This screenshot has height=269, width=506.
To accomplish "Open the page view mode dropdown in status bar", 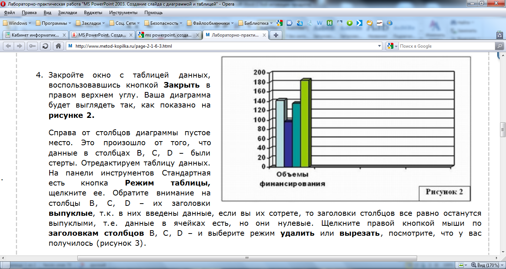I will [462, 265].
